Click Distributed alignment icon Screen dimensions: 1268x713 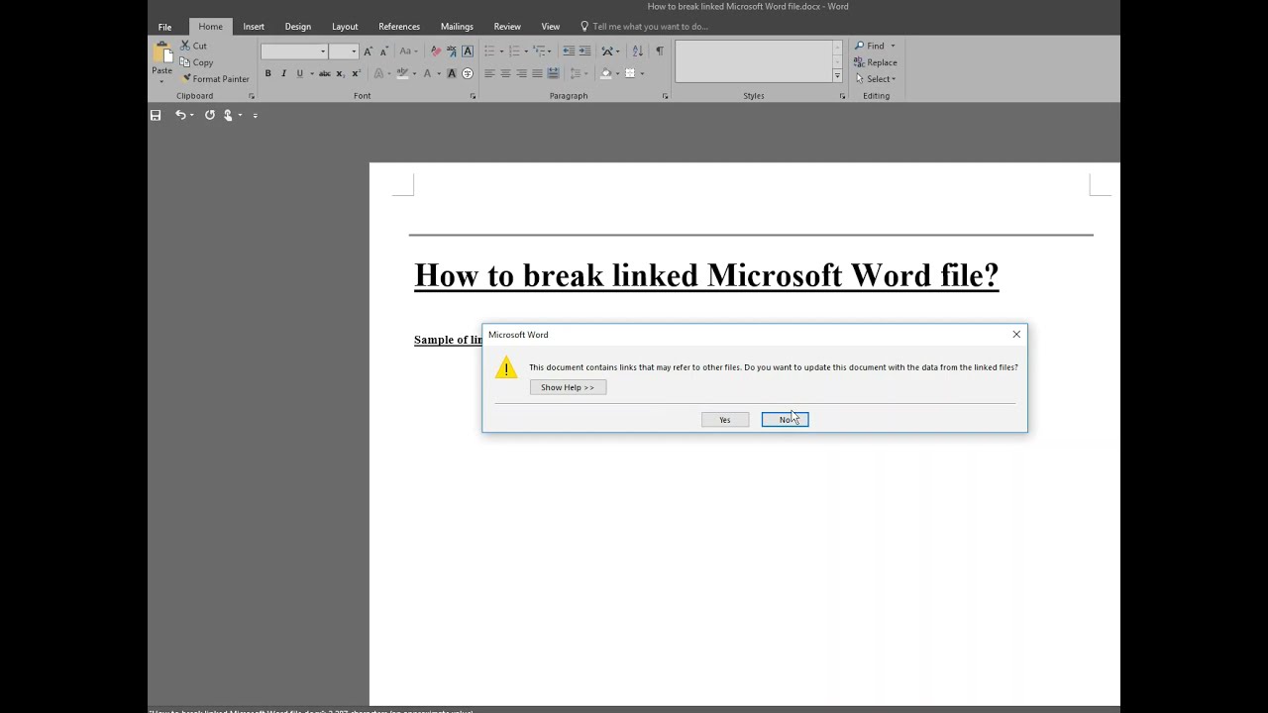point(553,73)
